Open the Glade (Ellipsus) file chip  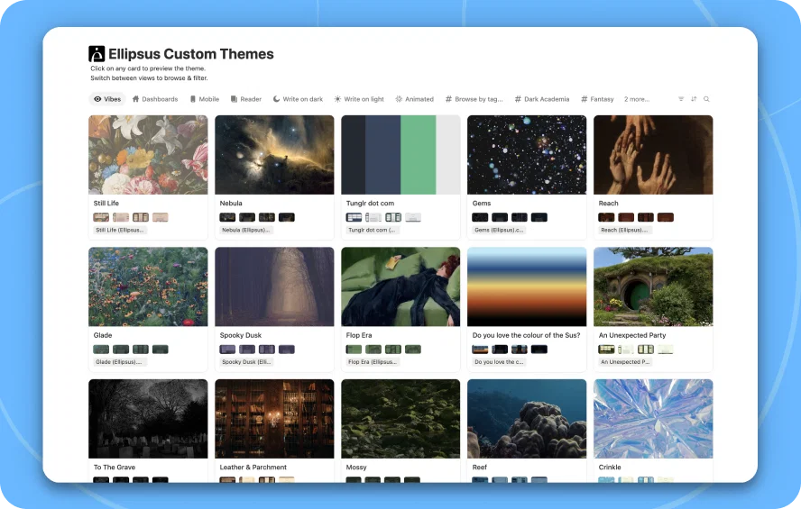tap(118, 361)
